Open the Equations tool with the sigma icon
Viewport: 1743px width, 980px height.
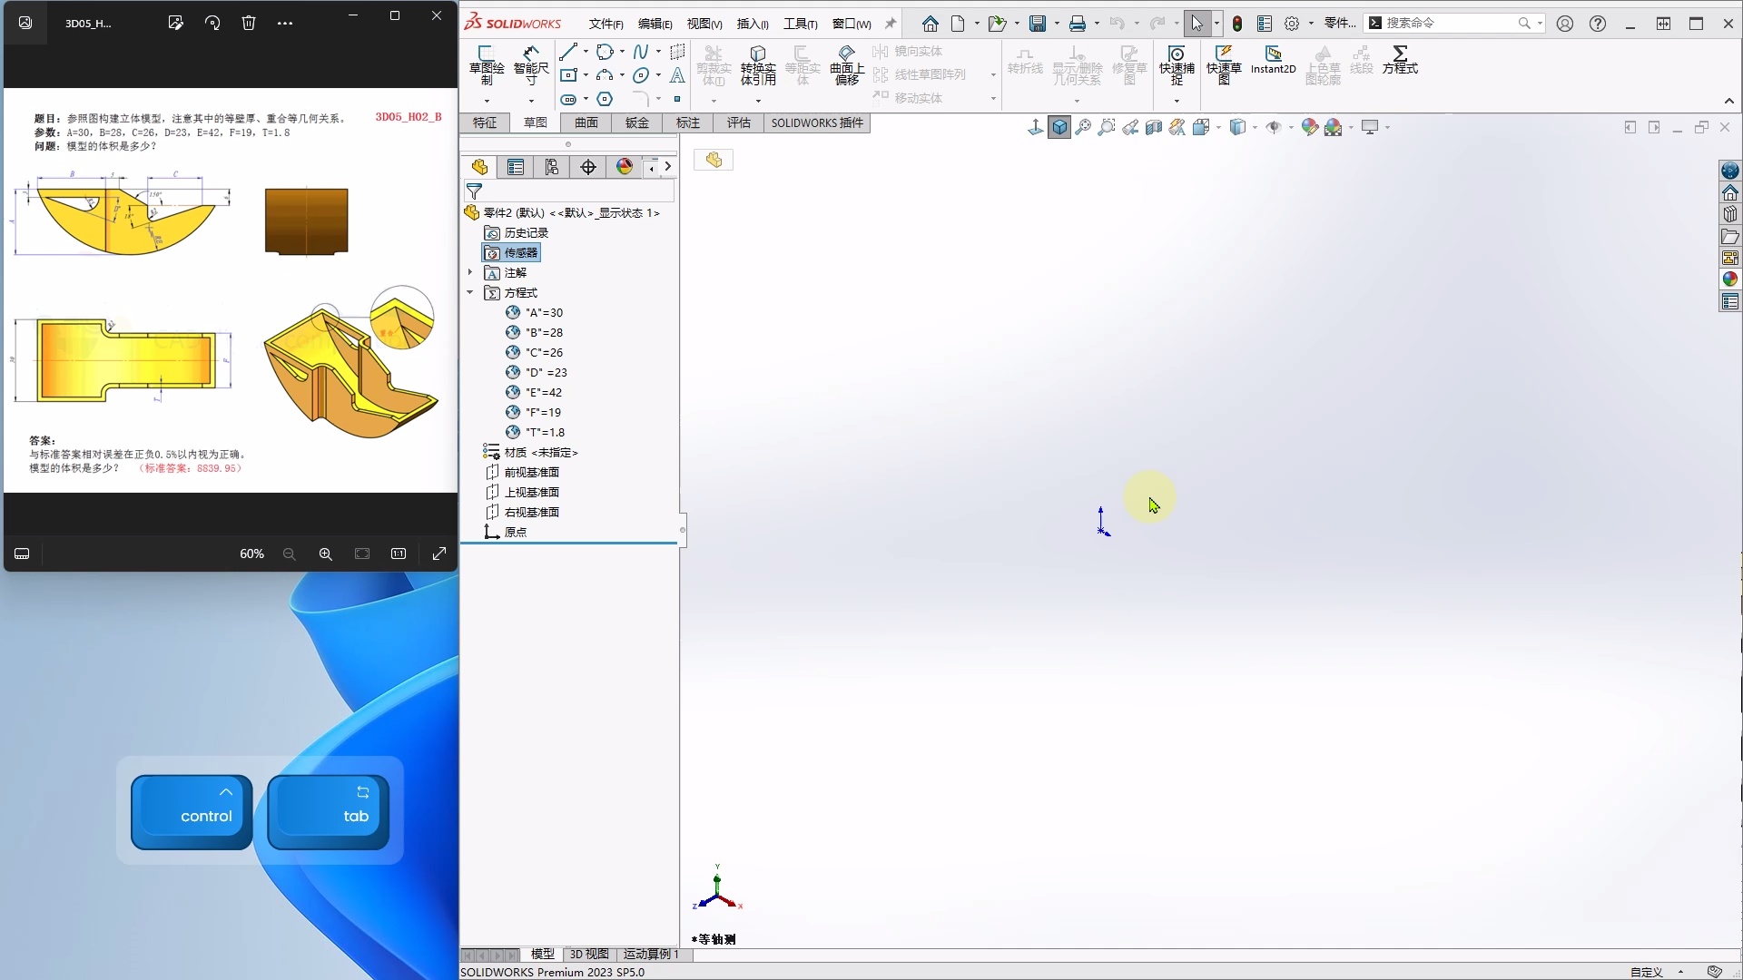click(x=1399, y=62)
